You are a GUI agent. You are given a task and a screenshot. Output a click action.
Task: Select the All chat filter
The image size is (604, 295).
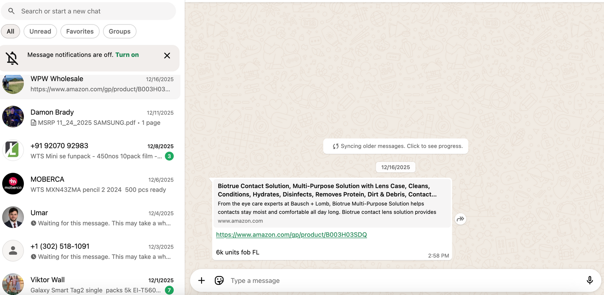point(11,31)
